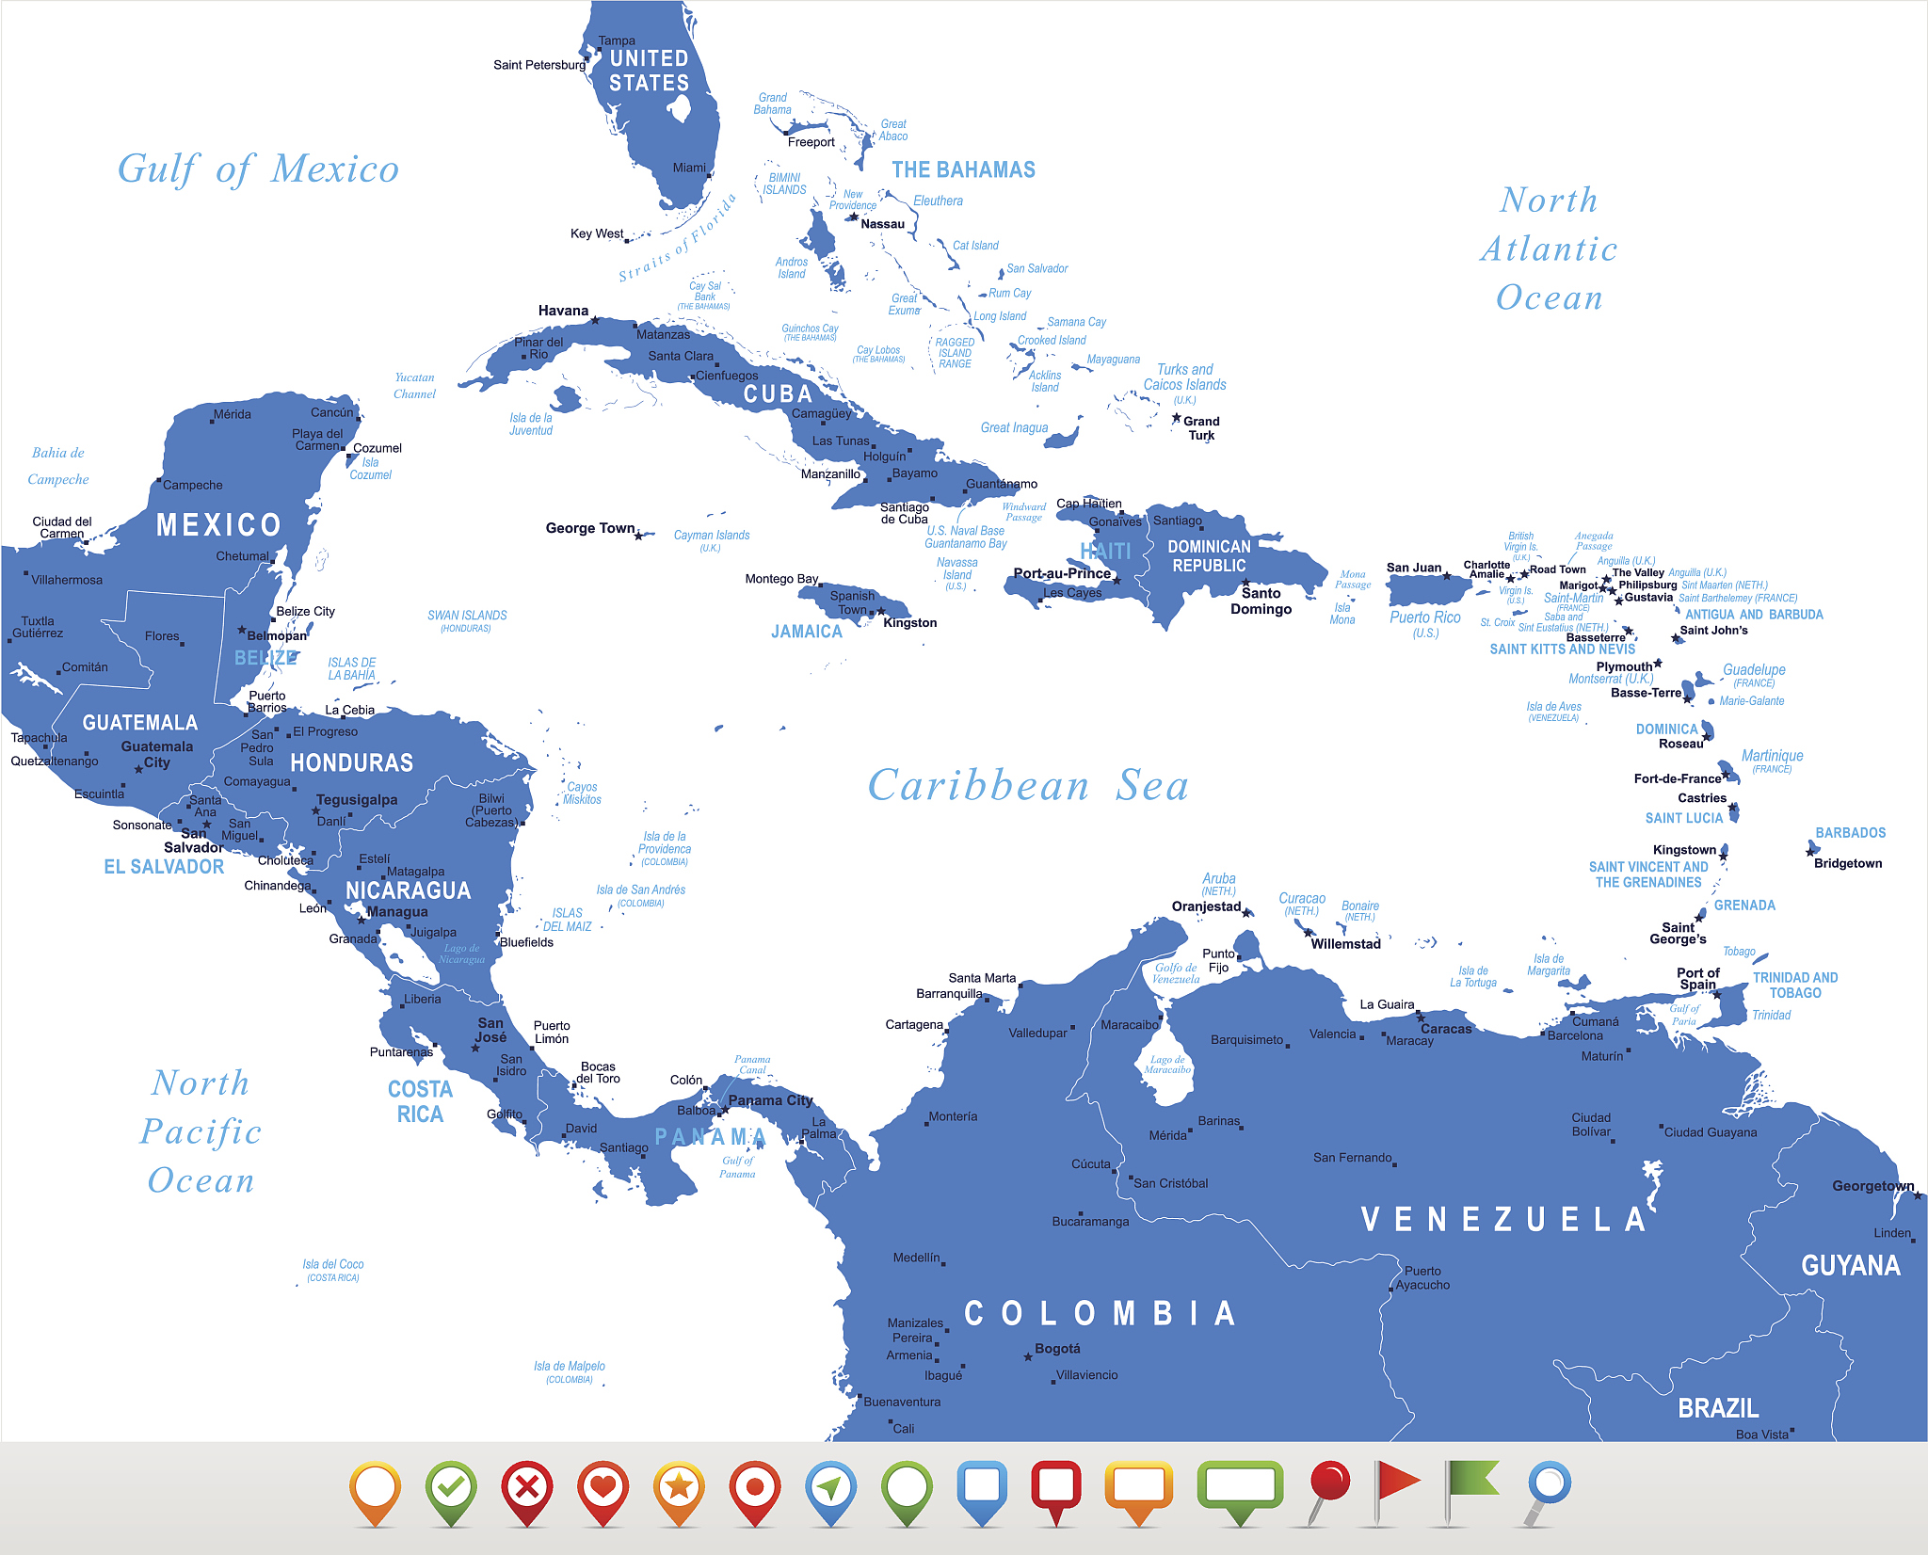The image size is (1928, 1555).
Task: Click the Bogotá capital star marker
Action: coord(1028,1356)
